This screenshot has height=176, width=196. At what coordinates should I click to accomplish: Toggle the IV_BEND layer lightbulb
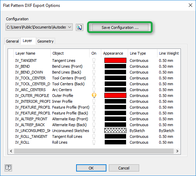[94, 66]
